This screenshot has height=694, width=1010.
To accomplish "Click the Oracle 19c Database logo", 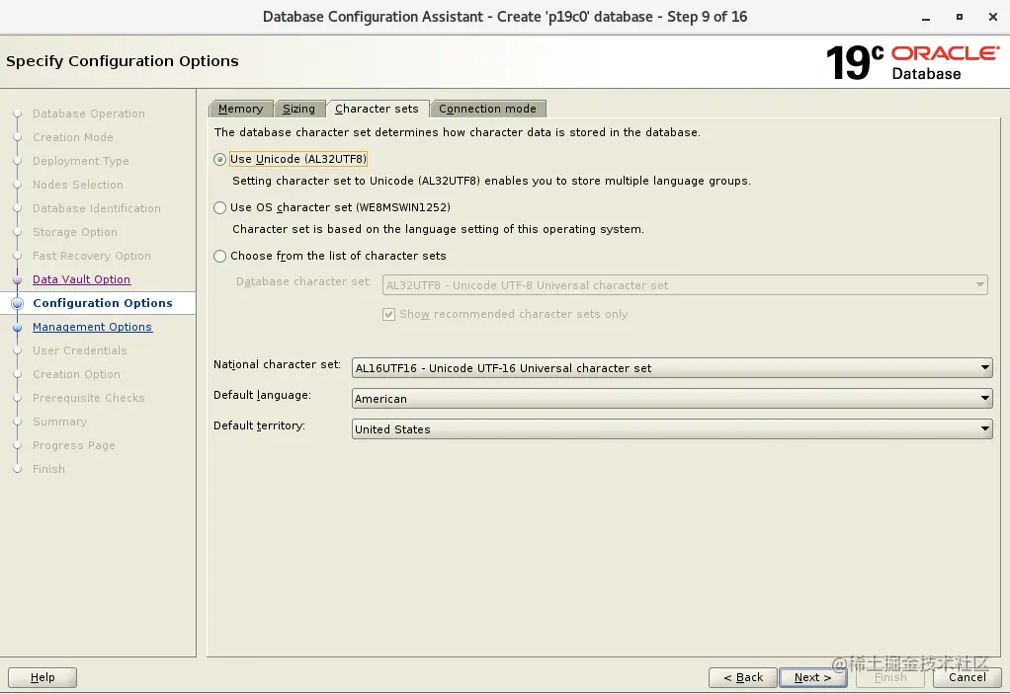I will [912, 62].
